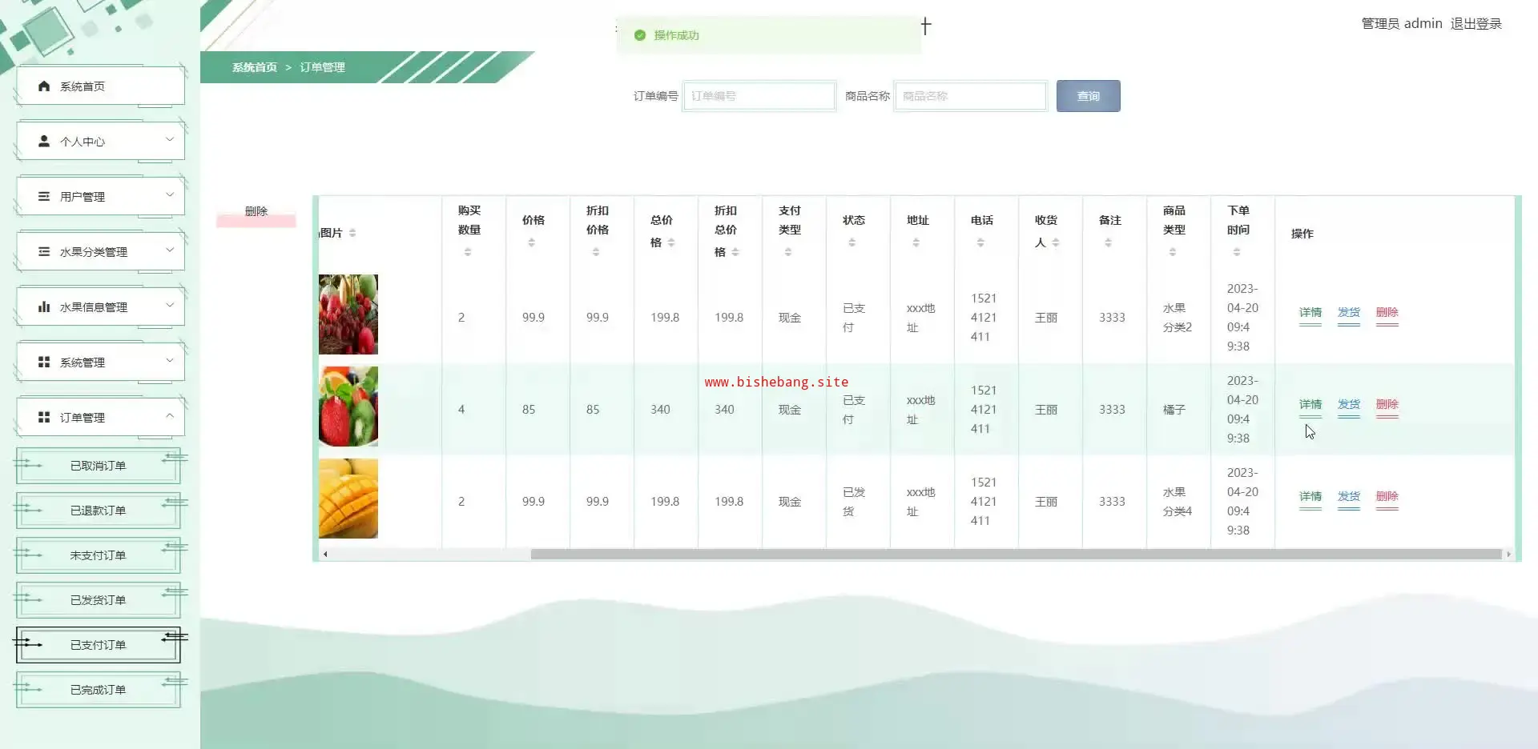Image resolution: width=1538 pixels, height=749 pixels.
Task: Open the 已完成订单 submenu item
Action: 98,690
